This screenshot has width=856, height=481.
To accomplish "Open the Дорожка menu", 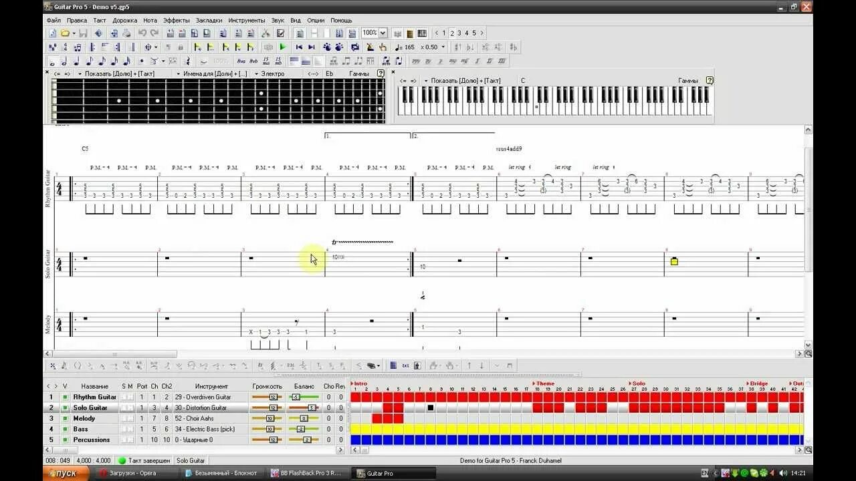I will 125,20.
